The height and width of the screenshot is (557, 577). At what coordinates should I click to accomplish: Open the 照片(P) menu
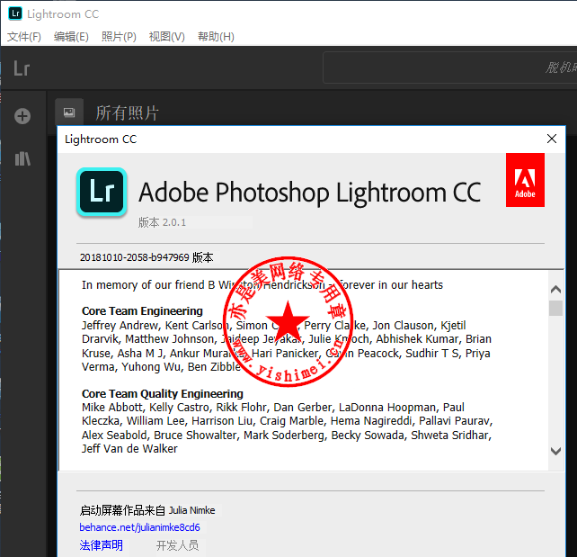[119, 37]
